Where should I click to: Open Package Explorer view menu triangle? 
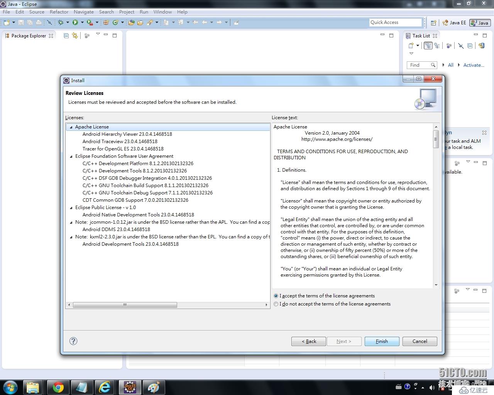(98, 35)
